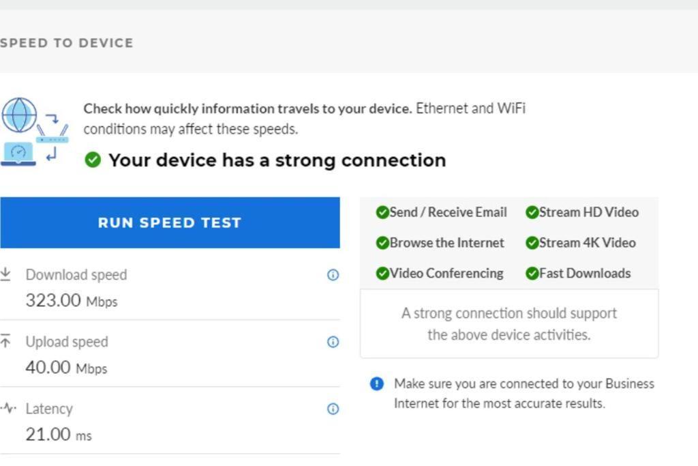This screenshot has width=698, height=466.
Task: Open the Latency info icon
Action: 333,409
